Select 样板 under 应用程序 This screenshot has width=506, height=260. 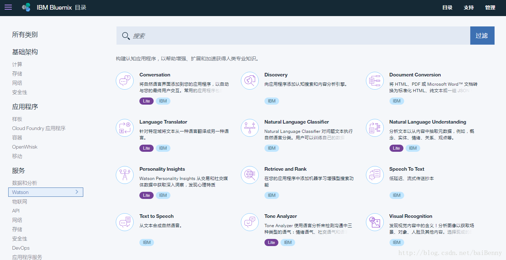[x=17, y=119]
